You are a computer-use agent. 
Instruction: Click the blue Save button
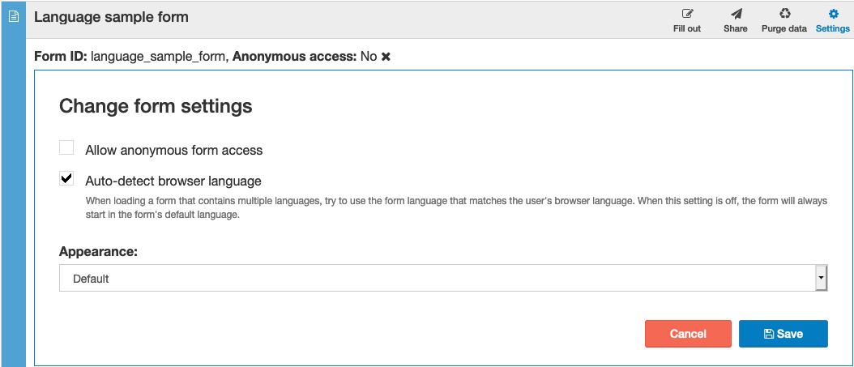point(784,334)
